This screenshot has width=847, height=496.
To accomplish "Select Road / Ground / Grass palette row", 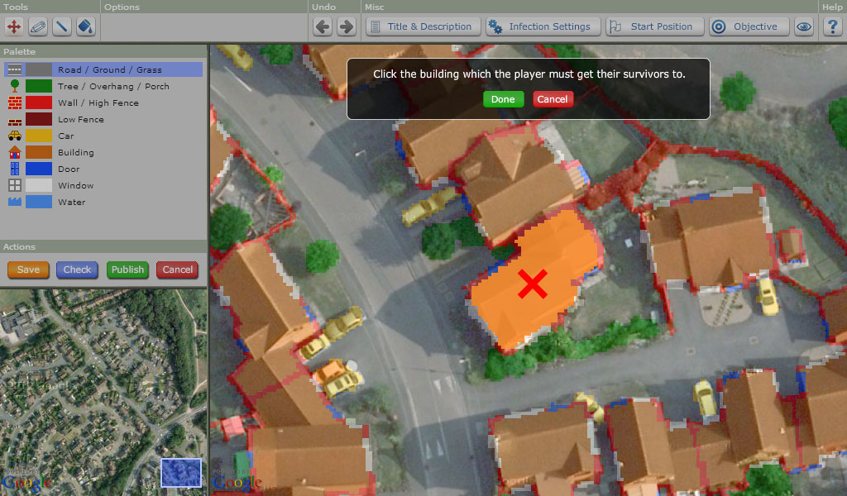I will [x=103, y=69].
